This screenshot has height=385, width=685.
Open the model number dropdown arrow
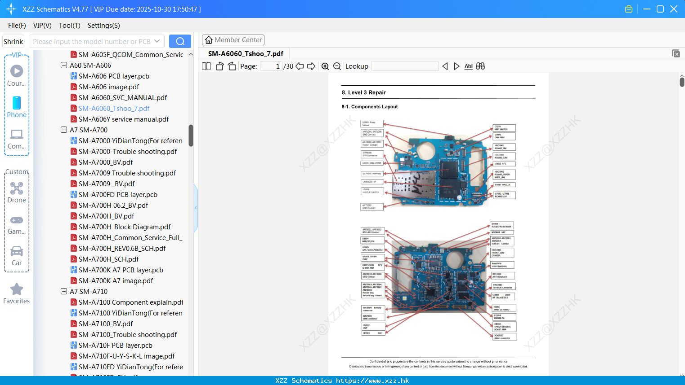(157, 41)
